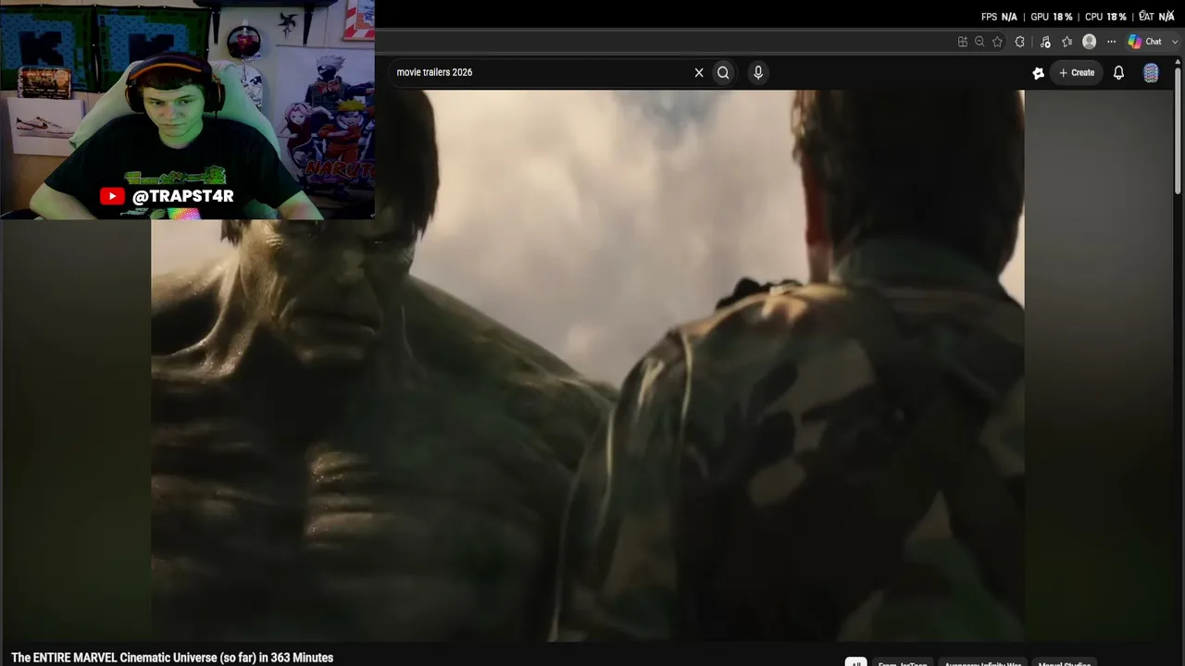The height and width of the screenshot is (666, 1185).
Task: Clear the YouTube search text
Action: [x=699, y=72]
